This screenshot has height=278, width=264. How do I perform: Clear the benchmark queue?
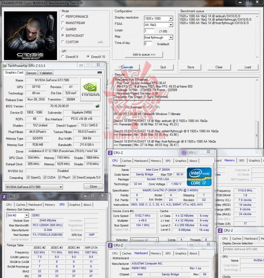219,67
